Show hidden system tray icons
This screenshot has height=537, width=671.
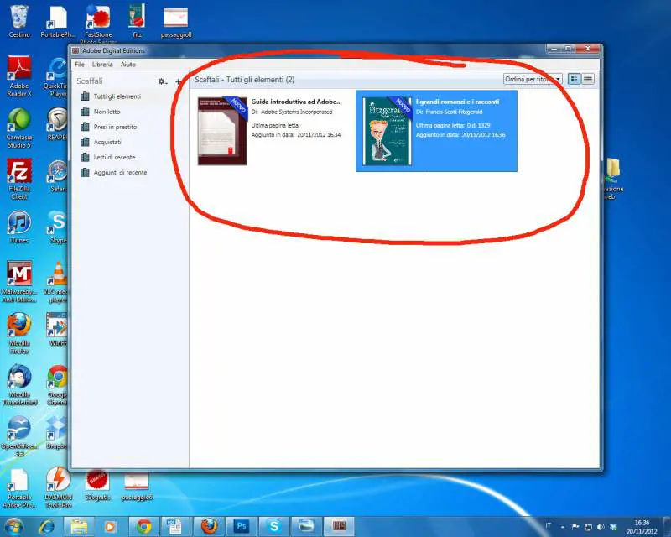(563, 527)
